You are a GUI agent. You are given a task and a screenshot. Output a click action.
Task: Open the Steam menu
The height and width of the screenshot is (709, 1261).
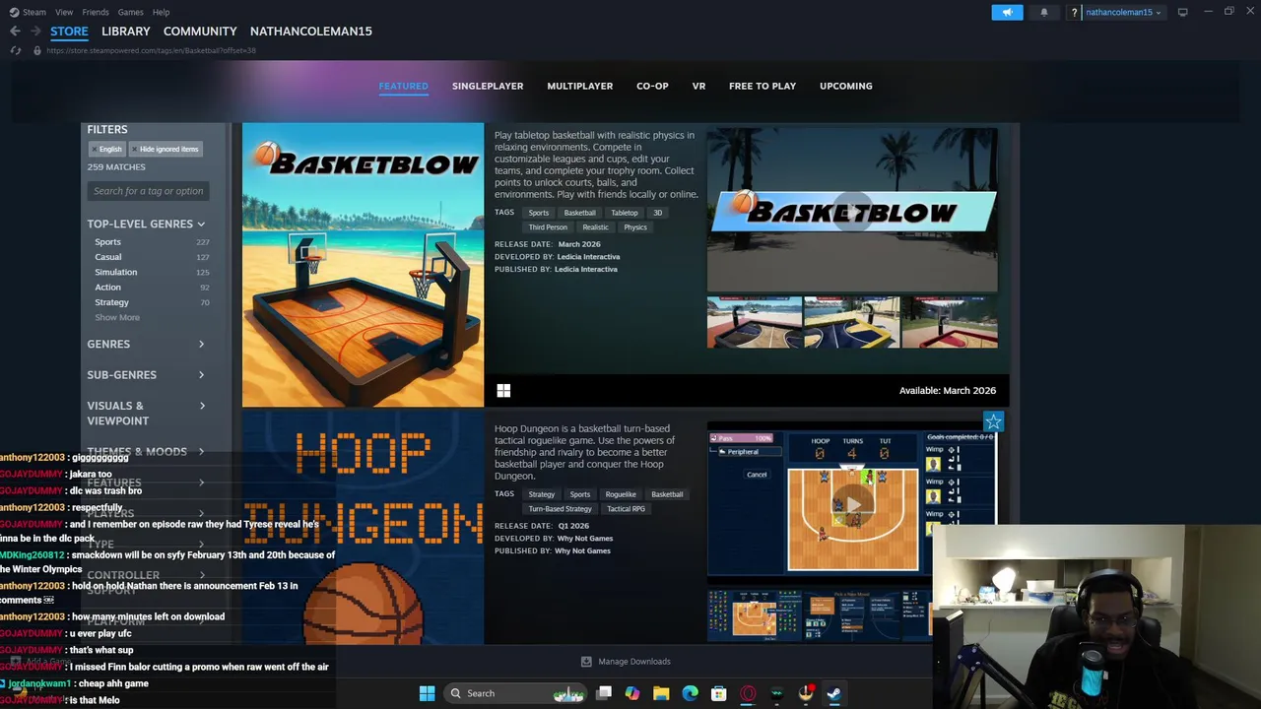pyautogui.click(x=34, y=12)
